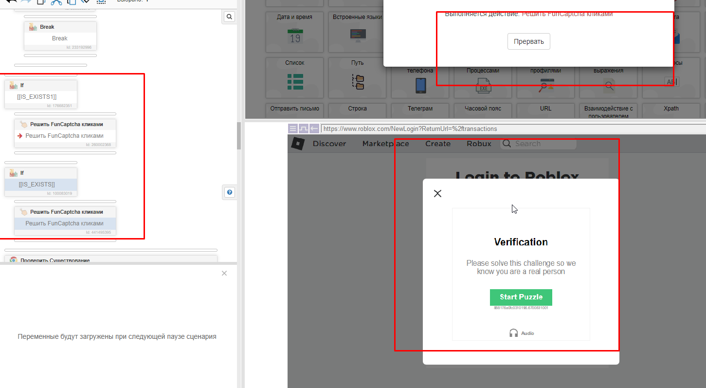Click the green Start Puzzle button
Image resolution: width=706 pixels, height=388 pixels.
click(521, 297)
